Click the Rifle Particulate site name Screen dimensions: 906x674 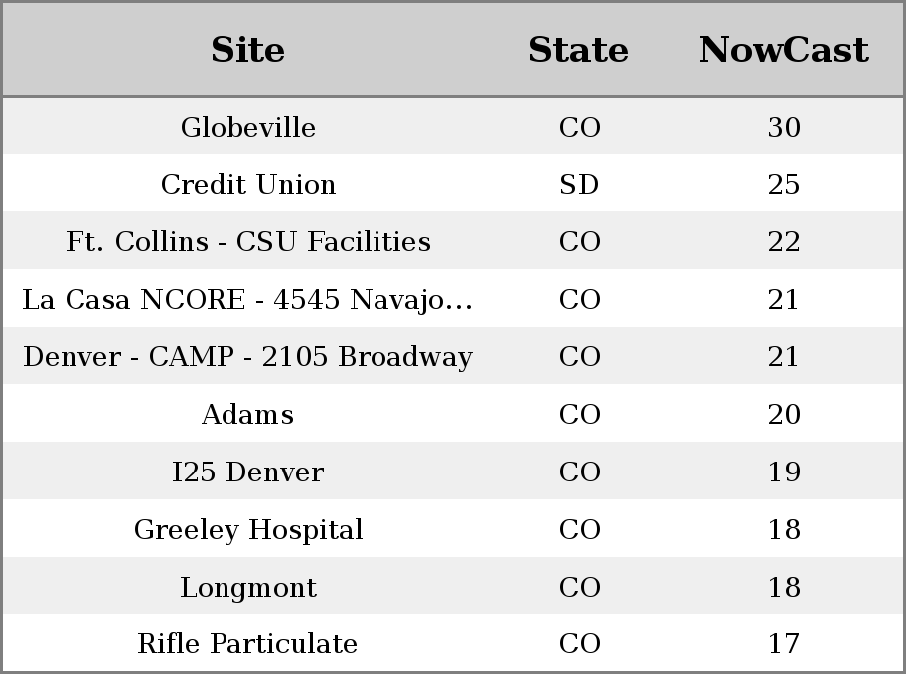[x=248, y=644]
